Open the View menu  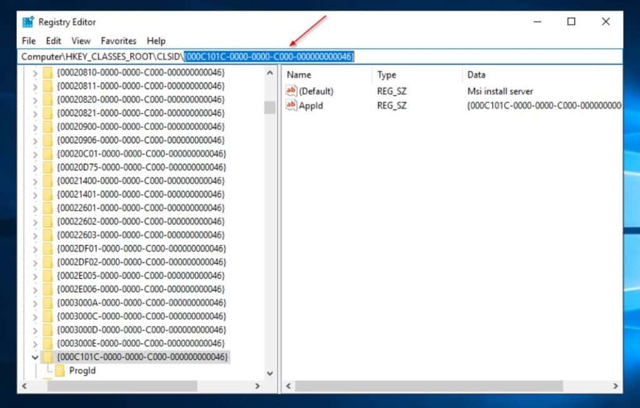(x=81, y=41)
